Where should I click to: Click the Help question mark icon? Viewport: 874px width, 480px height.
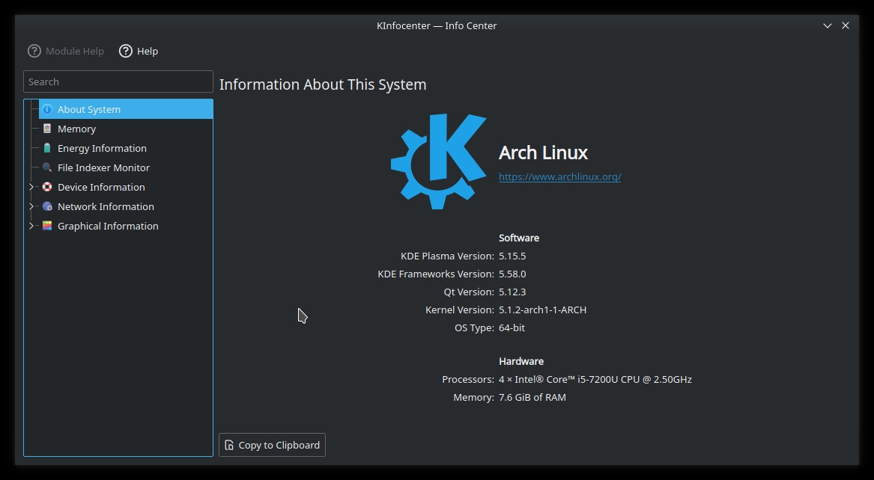[x=126, y=51]
